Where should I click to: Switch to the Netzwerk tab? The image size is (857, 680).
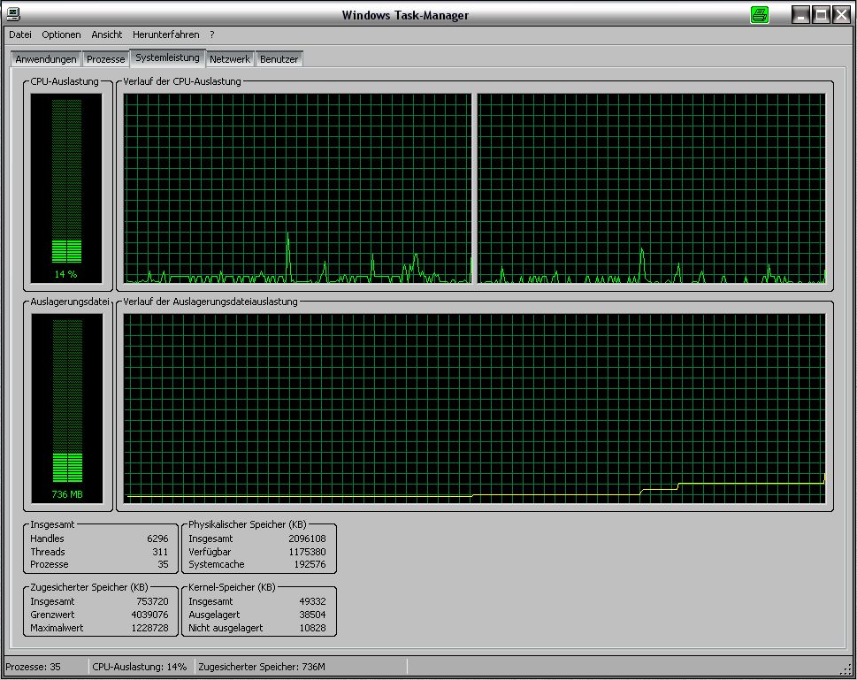point(230,59)
